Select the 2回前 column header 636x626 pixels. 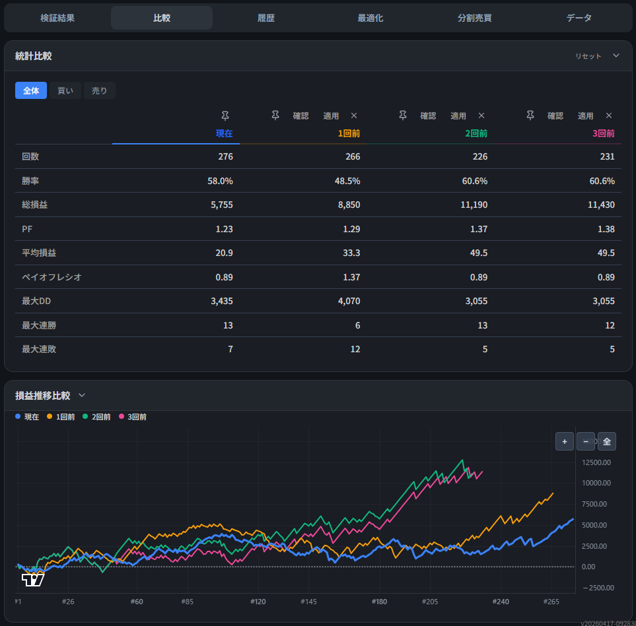pos(477,133)
